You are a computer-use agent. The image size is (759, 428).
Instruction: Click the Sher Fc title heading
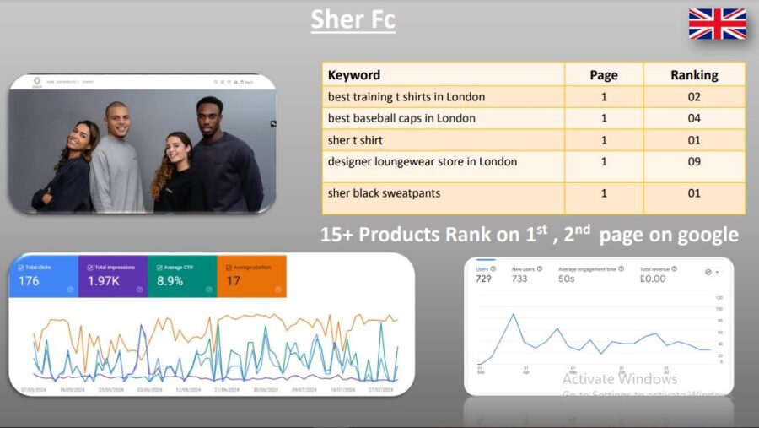(353, 19)
